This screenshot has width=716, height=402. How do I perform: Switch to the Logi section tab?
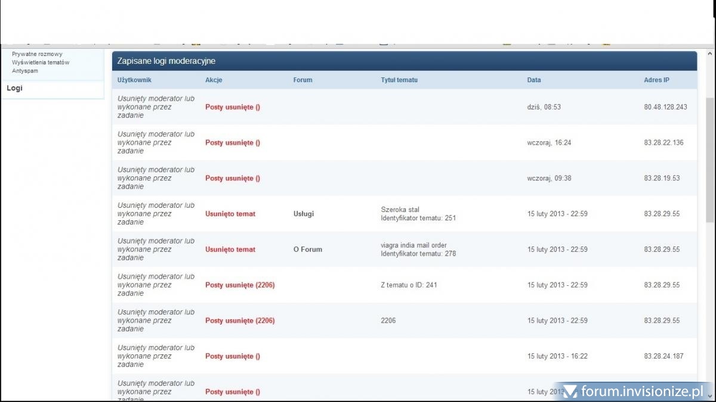15,88
